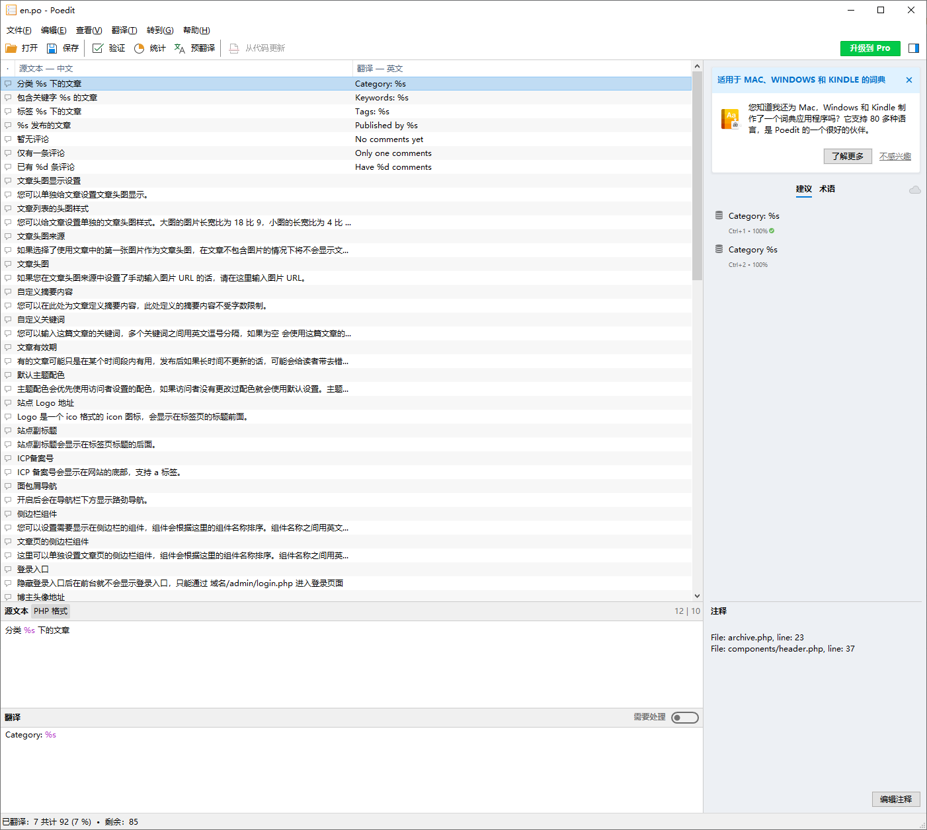This screenshot has width=927, height=830.
Task: Click the scroll down arrow in the string list
Action: [x=697, y=596]
